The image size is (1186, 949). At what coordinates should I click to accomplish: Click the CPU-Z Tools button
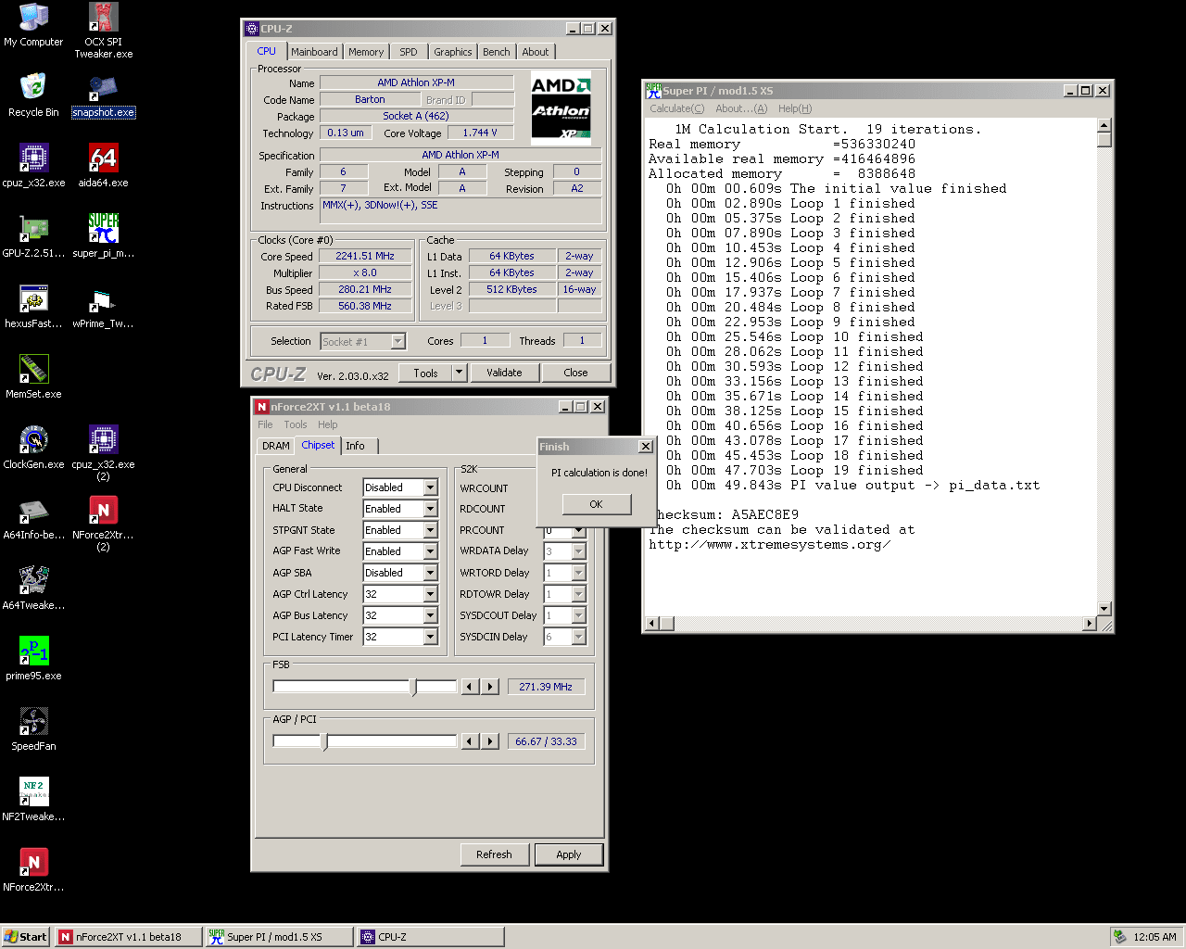[x=425, y=373]
